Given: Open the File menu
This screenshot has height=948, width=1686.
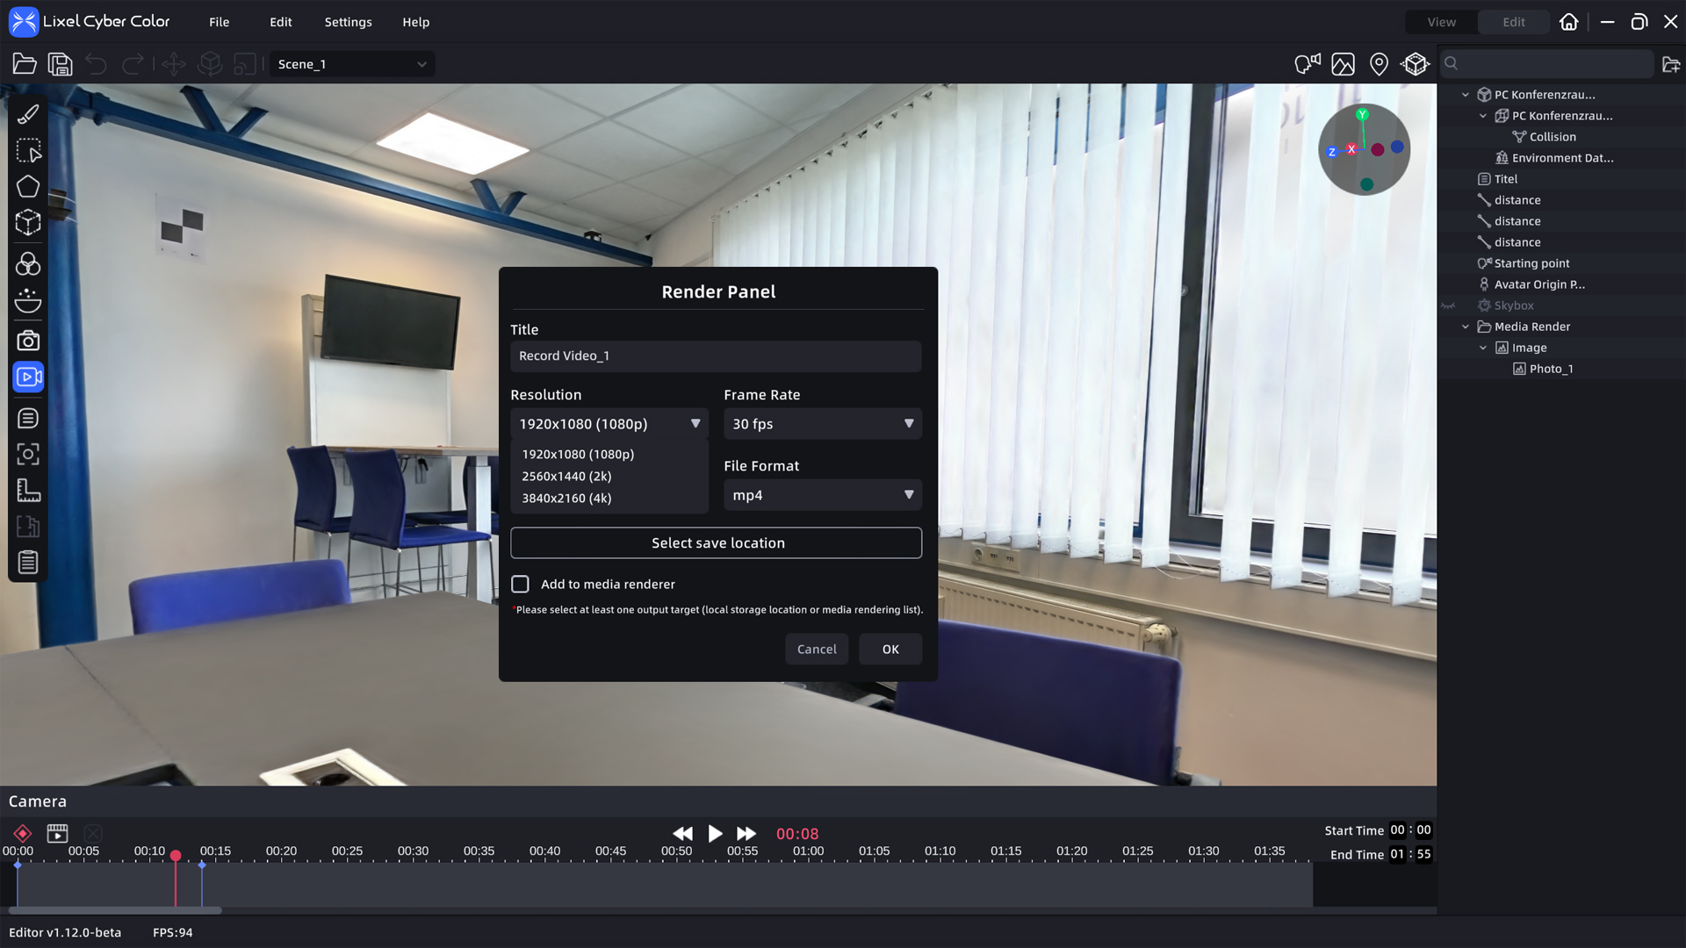Looking at the screenshot, I should tap(219, 22).
